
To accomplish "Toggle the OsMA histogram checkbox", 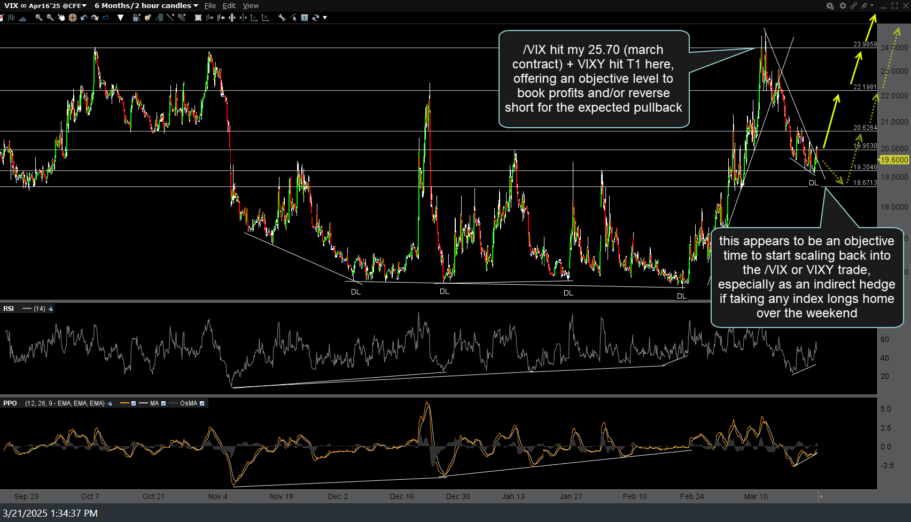I will [x=202, y=403].
